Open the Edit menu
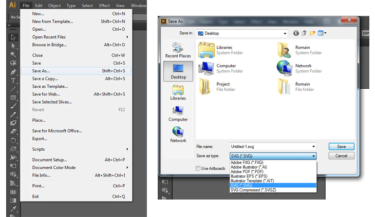This screenshot has height=217, width=375. [x=39, y=6]
